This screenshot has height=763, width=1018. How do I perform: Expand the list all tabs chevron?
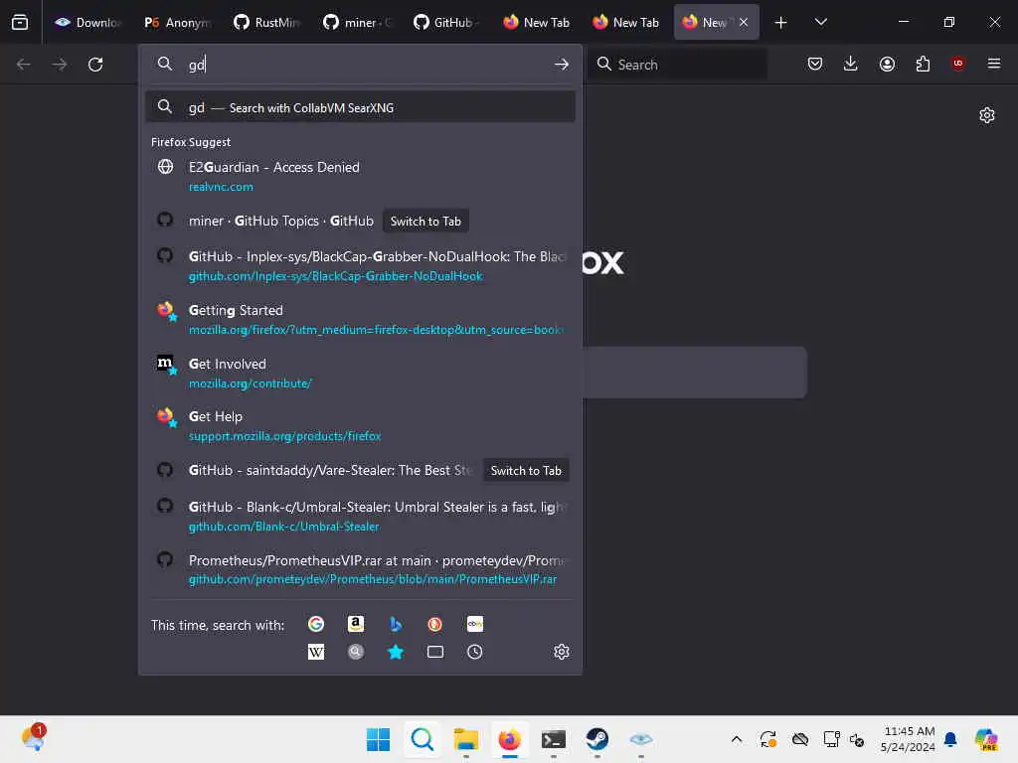(820, 22)
